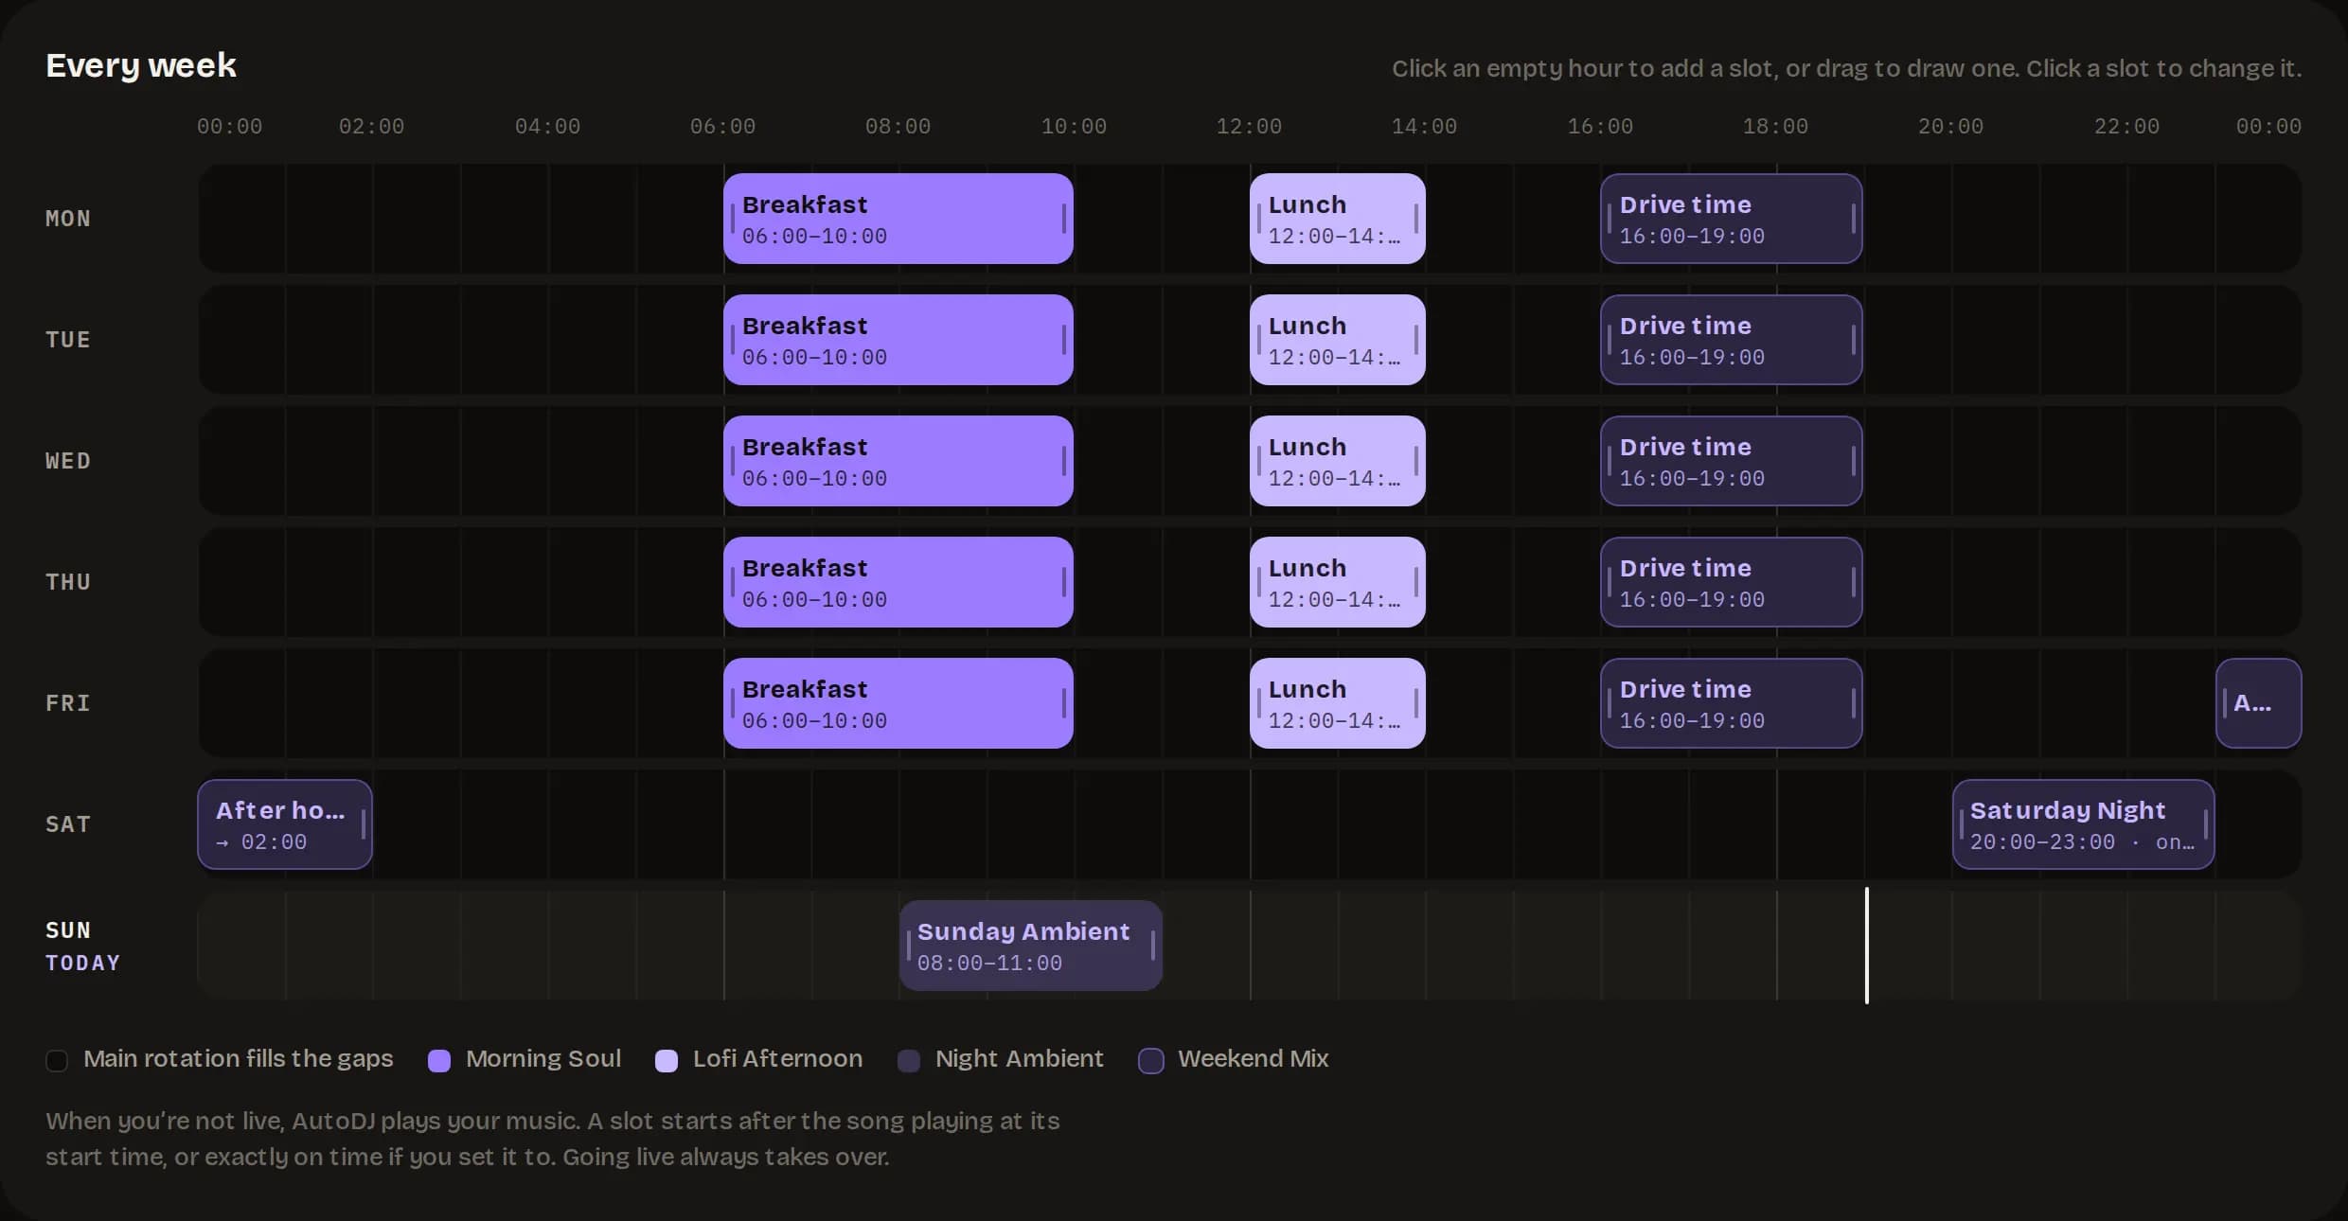Click the MON row label
Screen dimensions: 2348x1221
click(68, 219)
